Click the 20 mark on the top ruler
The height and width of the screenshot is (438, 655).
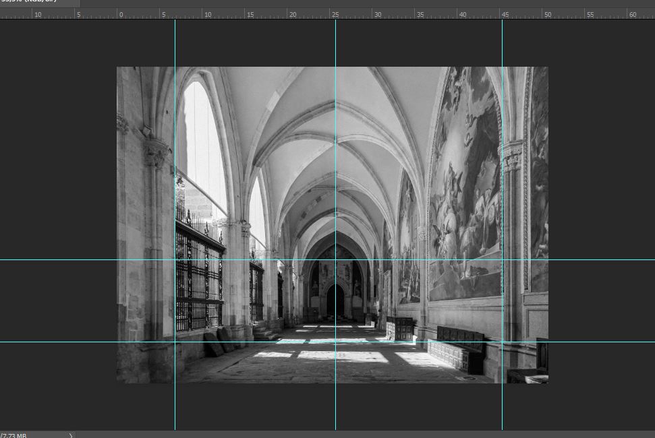(x=291, y=14)
